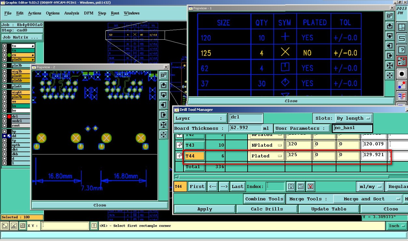Click pan right icon in Popview 2
The width and height of the screenshot is (408, 241).
(163, 115)
